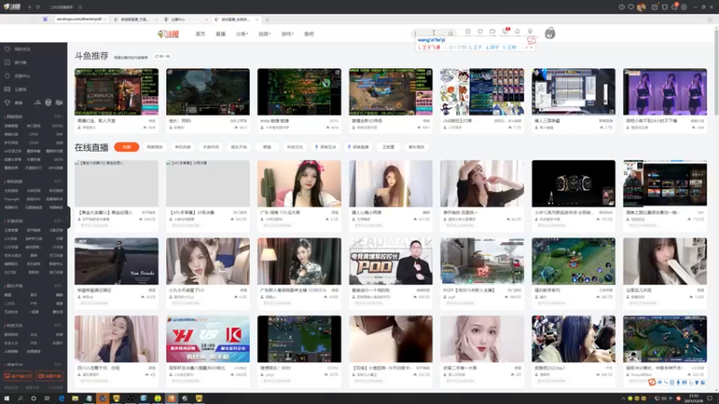The width and height of the screenshot is (719, 404).
Task: Open the cactus girl stream thumbnail
Action: (x=299, y=183)
